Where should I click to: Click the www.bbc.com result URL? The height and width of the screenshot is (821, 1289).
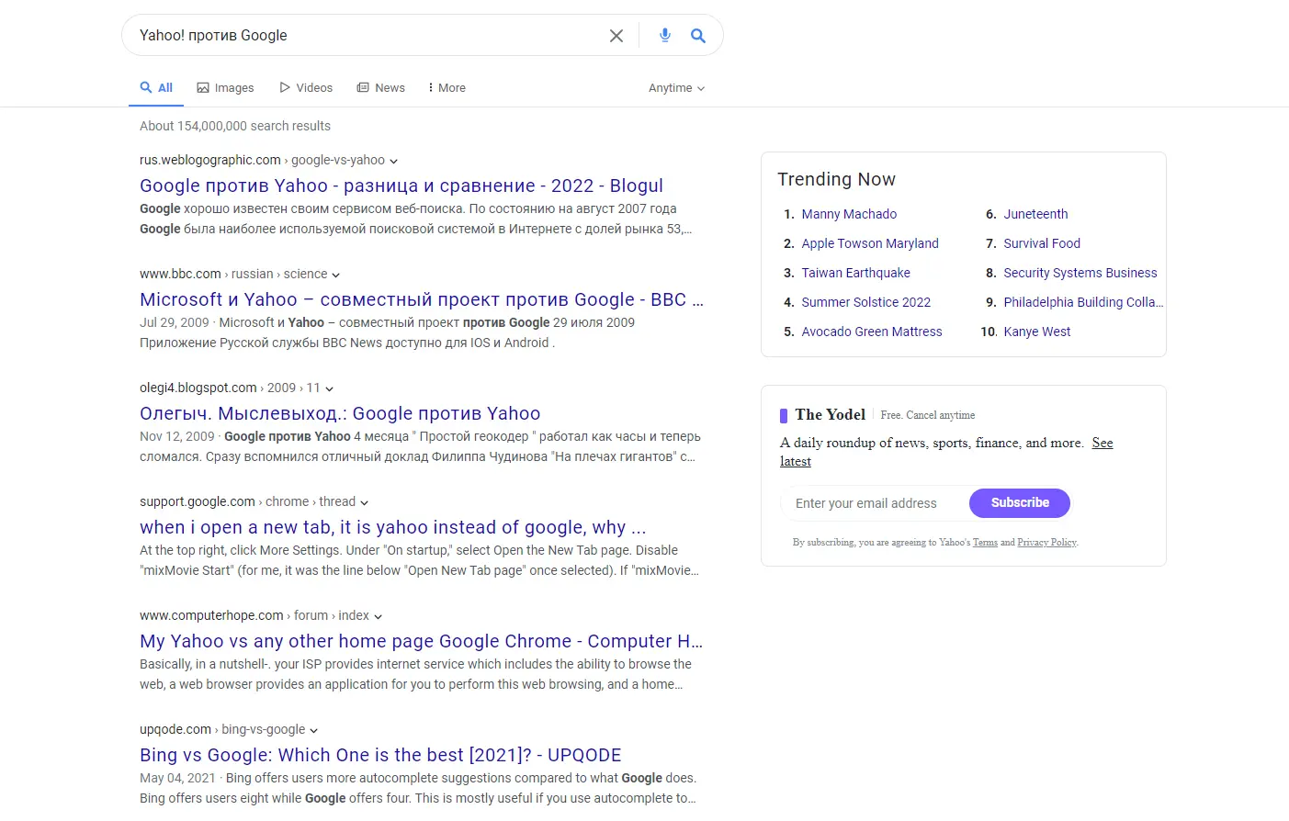tap(233, 274)
